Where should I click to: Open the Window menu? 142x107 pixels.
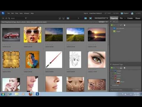pyautogui.click(x=27, y=13)
